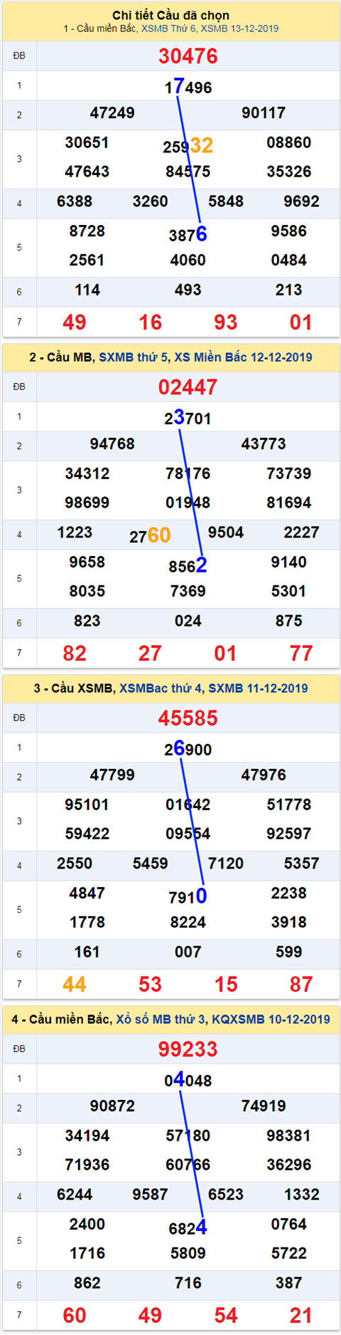Screen dimensions: 341x1335
Task: Click the heading 'Chi tiết Cầu đã chọn'
Action: [x=170, y=16]
